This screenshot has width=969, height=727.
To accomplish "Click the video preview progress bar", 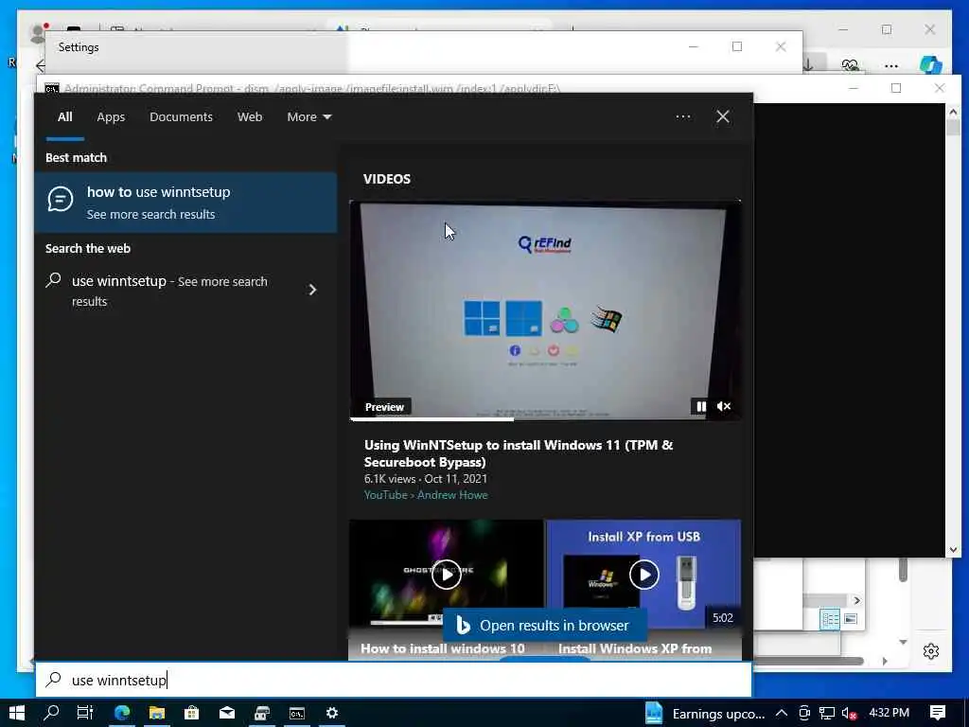I will point(545,419).
